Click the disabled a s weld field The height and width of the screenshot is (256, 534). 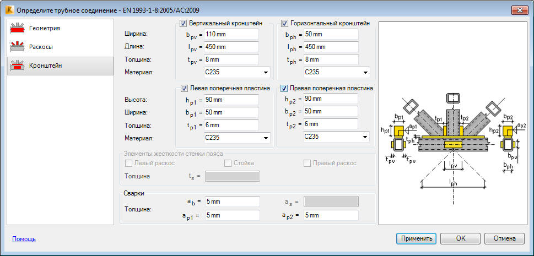pyautogui.click(x=331, y=201)
